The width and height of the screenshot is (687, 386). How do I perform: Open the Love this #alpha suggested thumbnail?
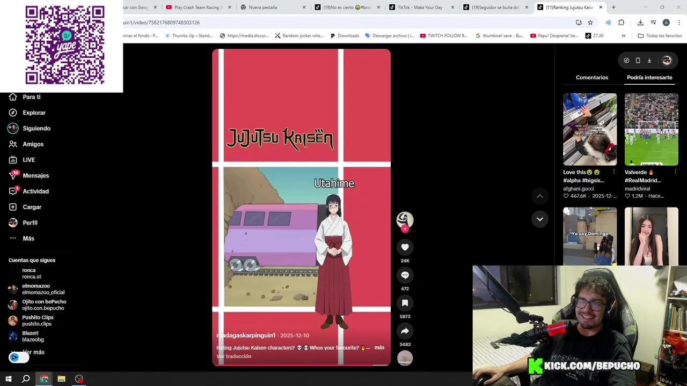590,129
